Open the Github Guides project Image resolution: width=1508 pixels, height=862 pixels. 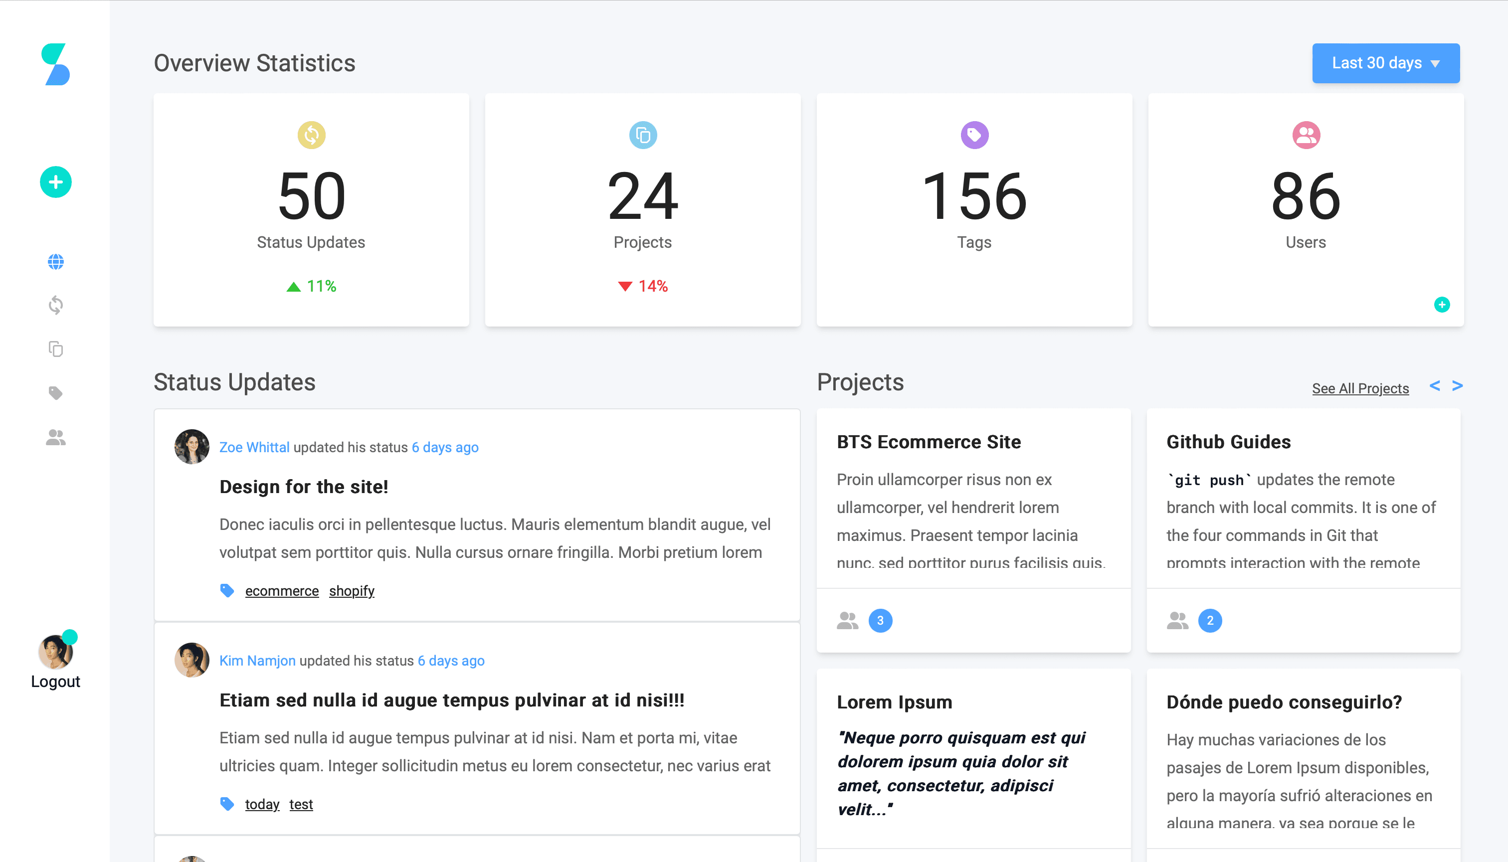(x=1228, y=441)
